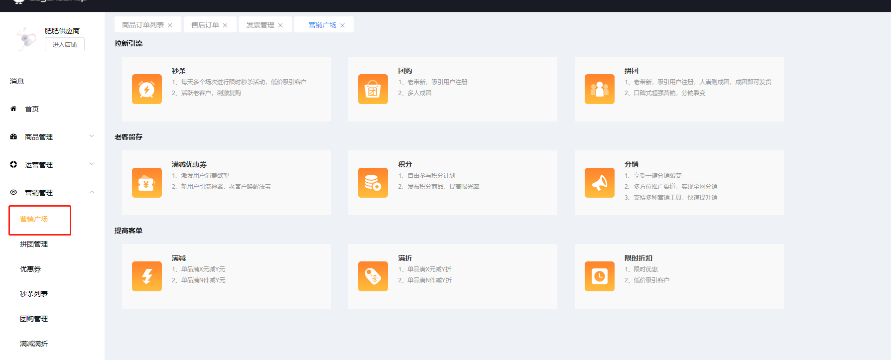Click the 限时折扣 clock icon
Viewport: 891px width, 360px height.
pos(599,276)
